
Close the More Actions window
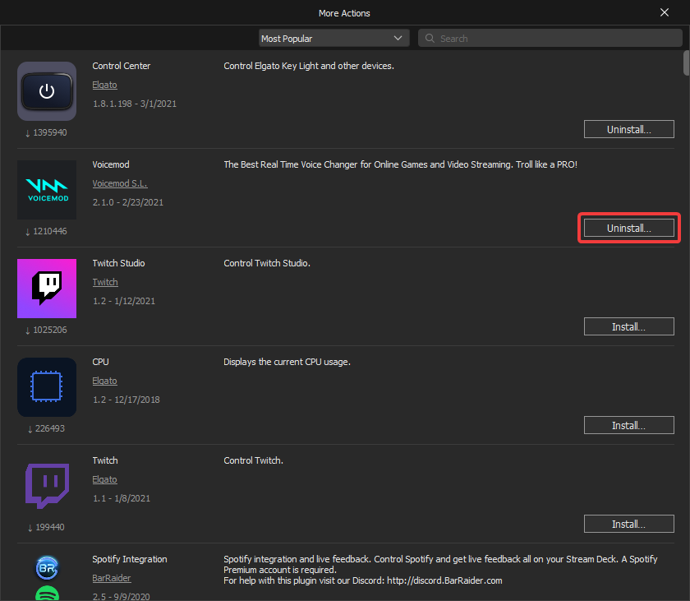[665, 12]
